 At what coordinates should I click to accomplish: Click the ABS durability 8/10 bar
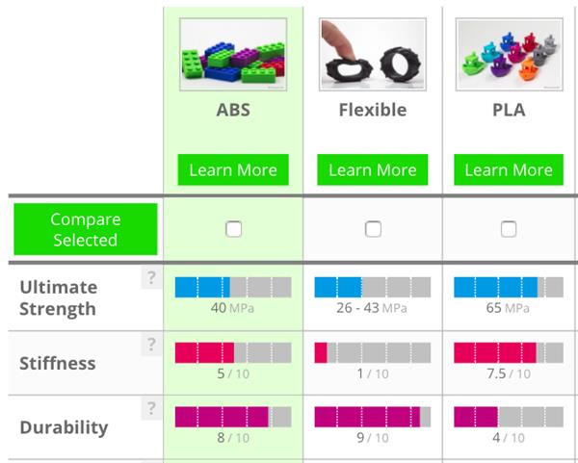(233, 417)
